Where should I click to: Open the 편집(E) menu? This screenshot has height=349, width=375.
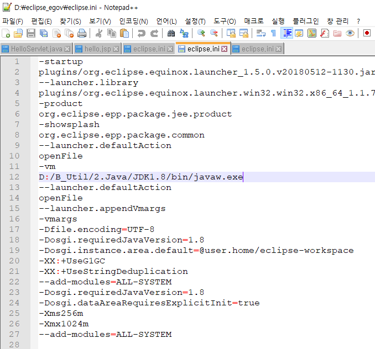41,21
